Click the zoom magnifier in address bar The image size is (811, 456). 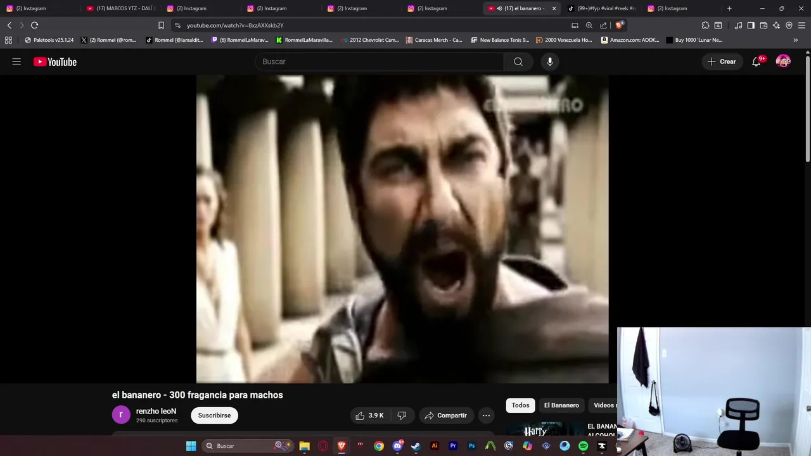(589, 25)
